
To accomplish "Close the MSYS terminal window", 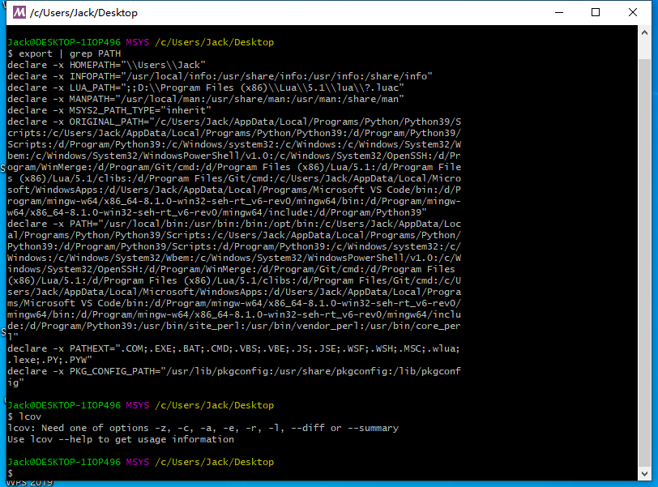I will coord(634,12).
